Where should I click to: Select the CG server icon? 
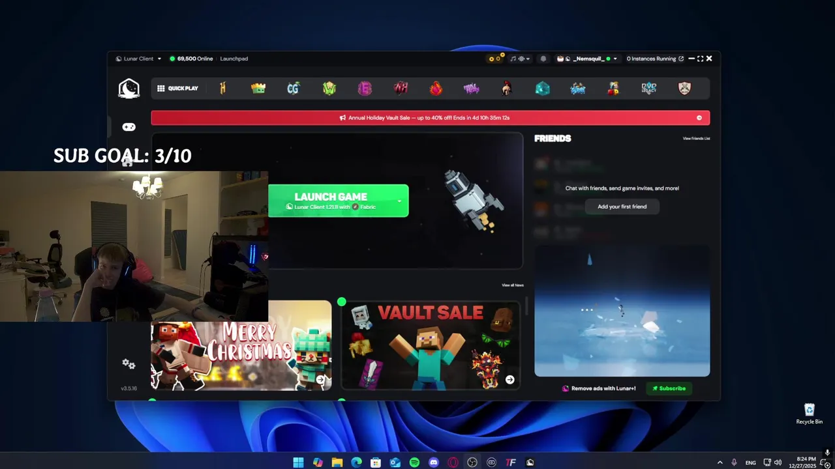click(293, 89)
